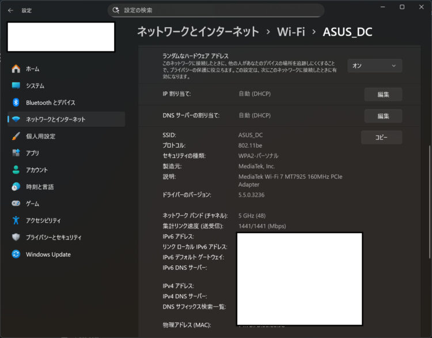Click the ゲーム controller icon

16,204
